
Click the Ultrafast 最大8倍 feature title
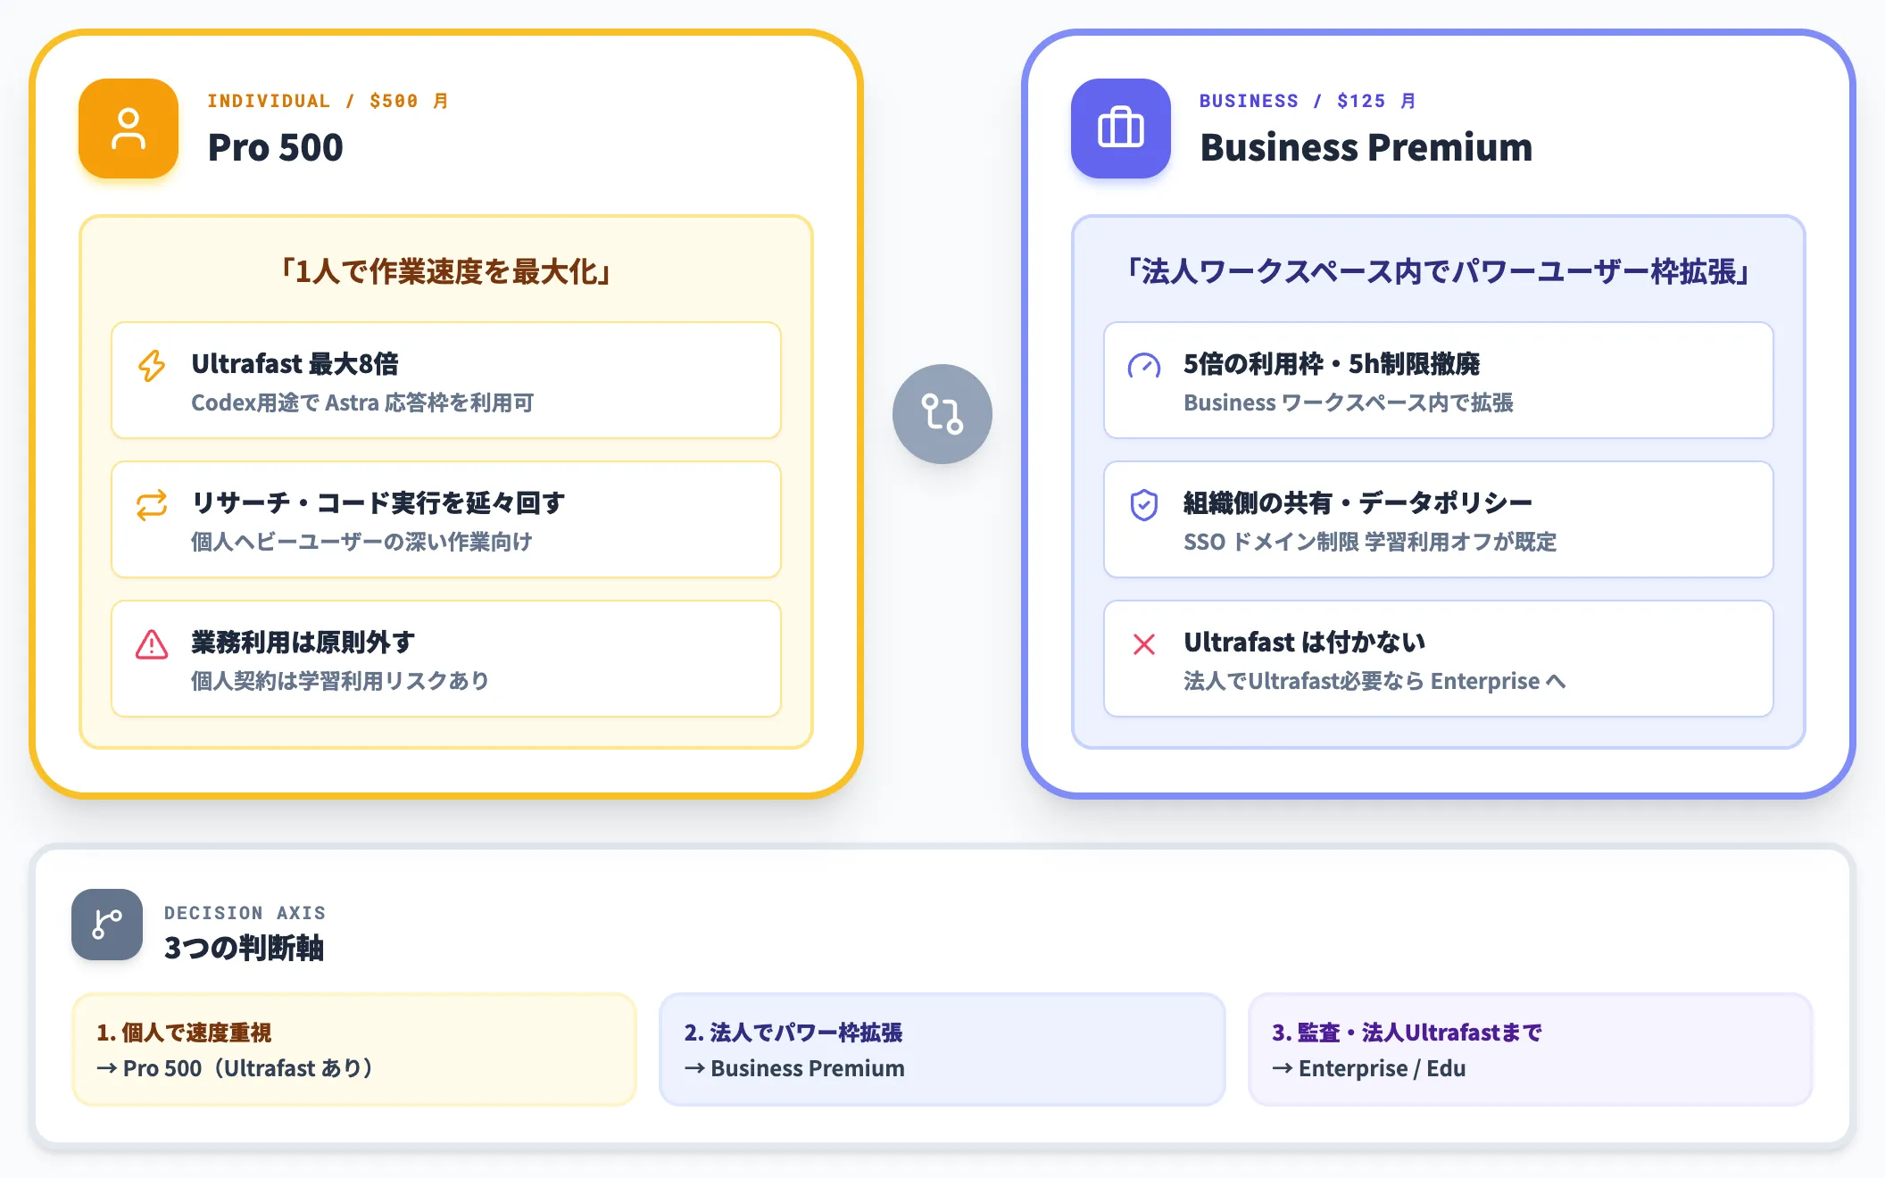point(295,364)
